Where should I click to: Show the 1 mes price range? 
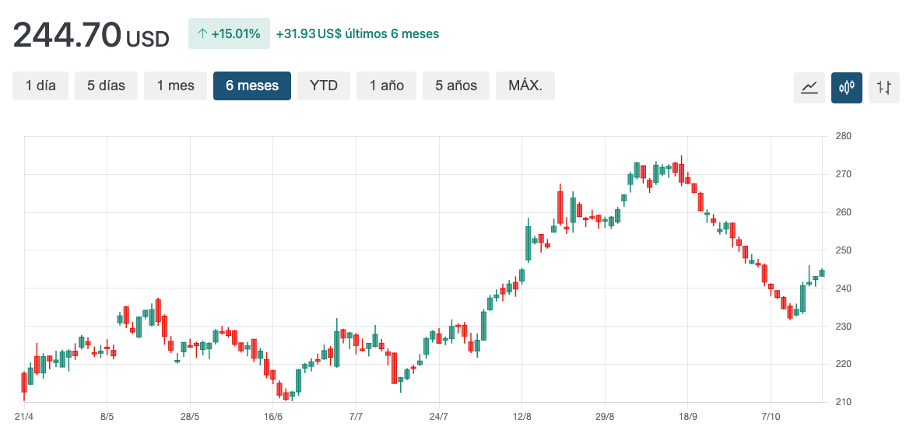[175, 86]
